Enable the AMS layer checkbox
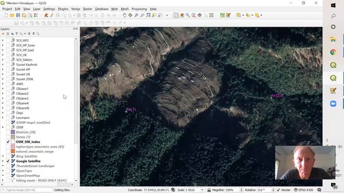The width and height of the screenshot is (344, 193). coord(8,84)
